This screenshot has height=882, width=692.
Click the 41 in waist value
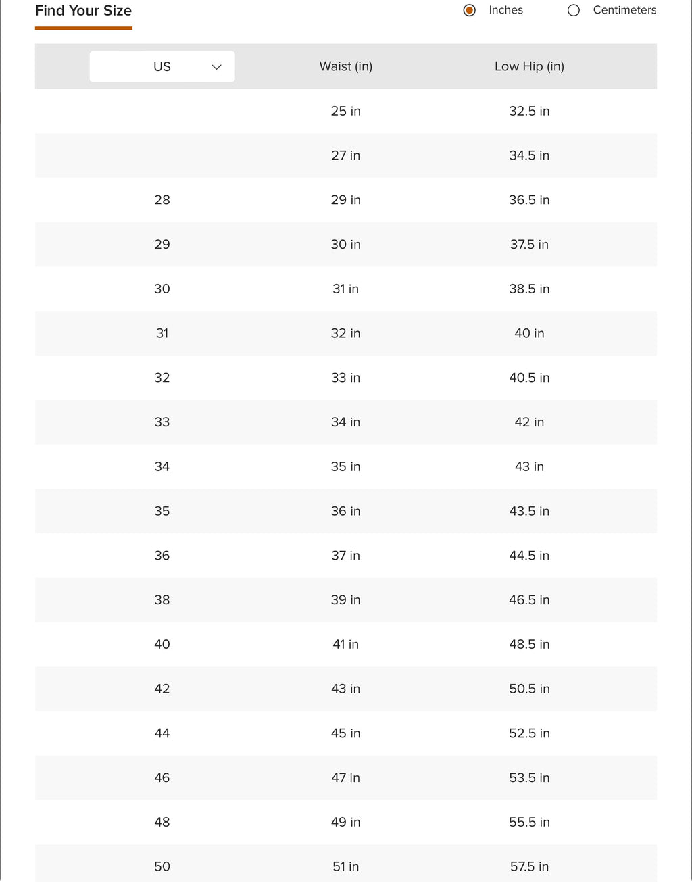[x=345, y=644]
